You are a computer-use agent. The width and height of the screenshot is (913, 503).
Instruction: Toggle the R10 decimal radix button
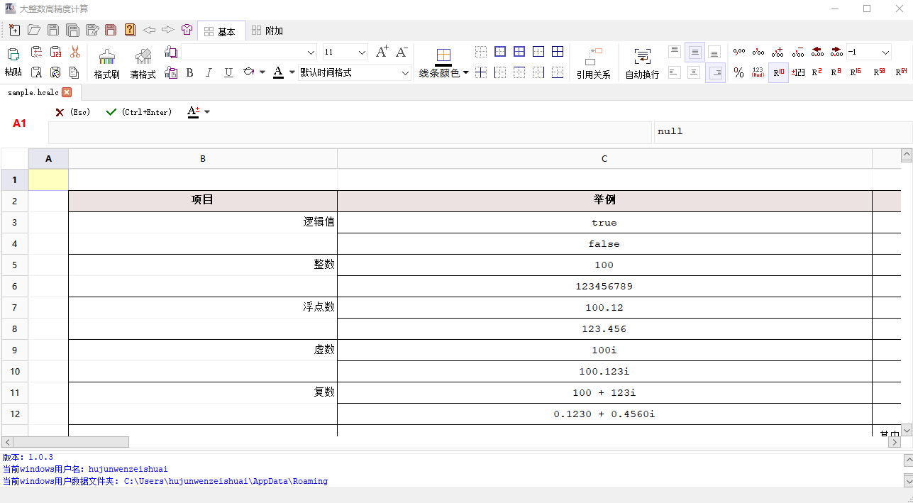pos(778,72)
